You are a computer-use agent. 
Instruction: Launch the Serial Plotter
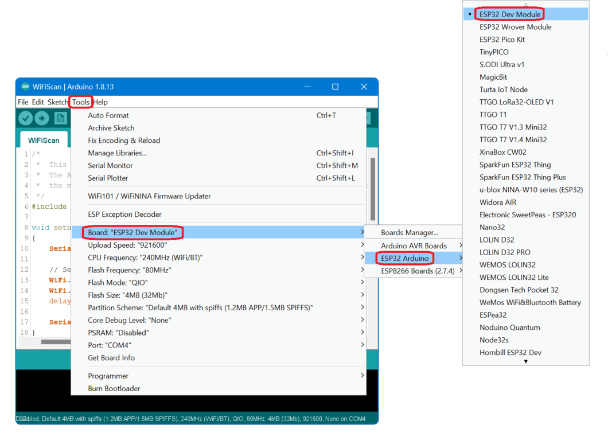coord(219,178)
